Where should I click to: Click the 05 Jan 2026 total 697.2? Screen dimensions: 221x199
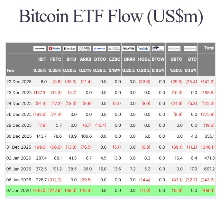209,169
